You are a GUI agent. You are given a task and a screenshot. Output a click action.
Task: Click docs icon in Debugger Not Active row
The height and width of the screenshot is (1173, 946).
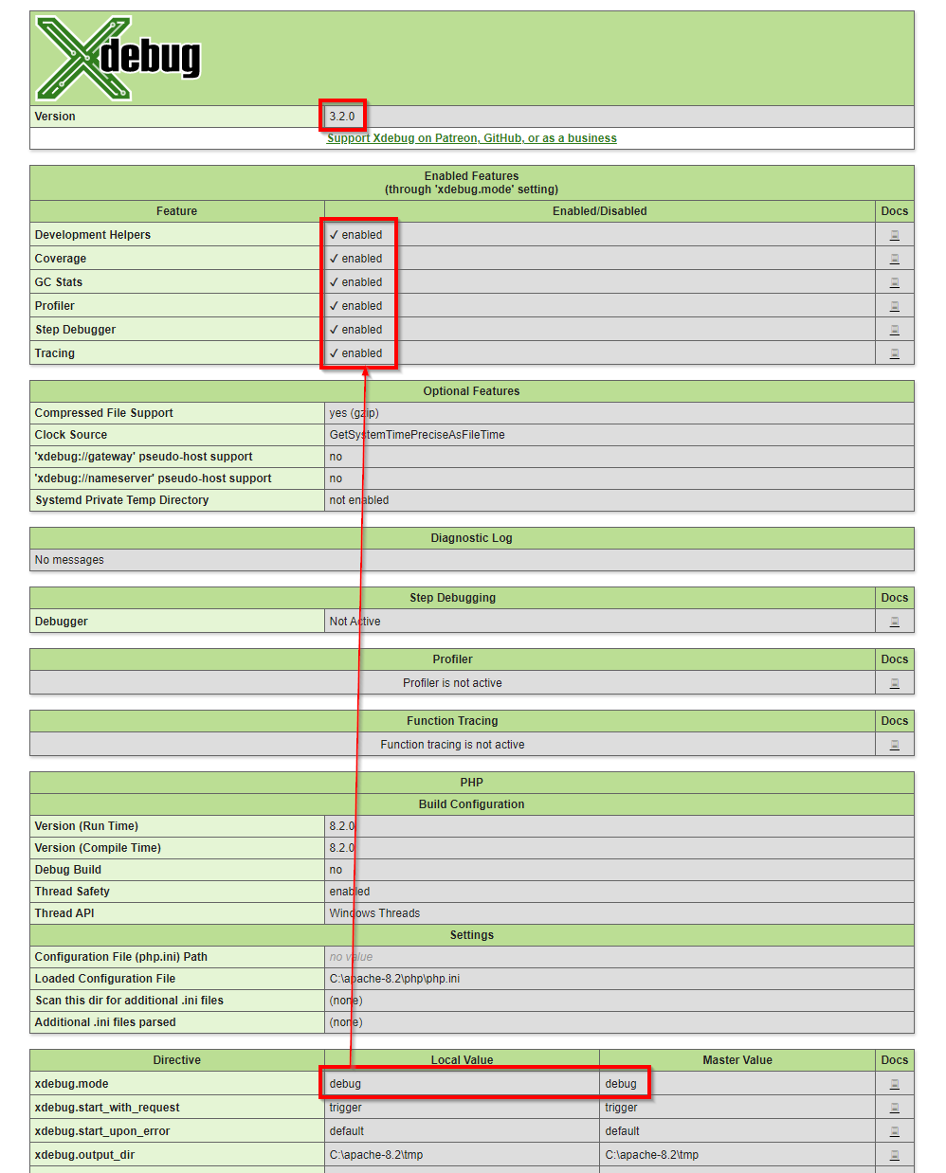(894, 622)
